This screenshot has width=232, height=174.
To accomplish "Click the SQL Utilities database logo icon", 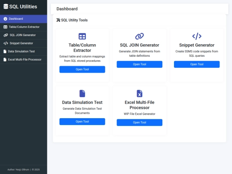I will click(x=6, y=6).
